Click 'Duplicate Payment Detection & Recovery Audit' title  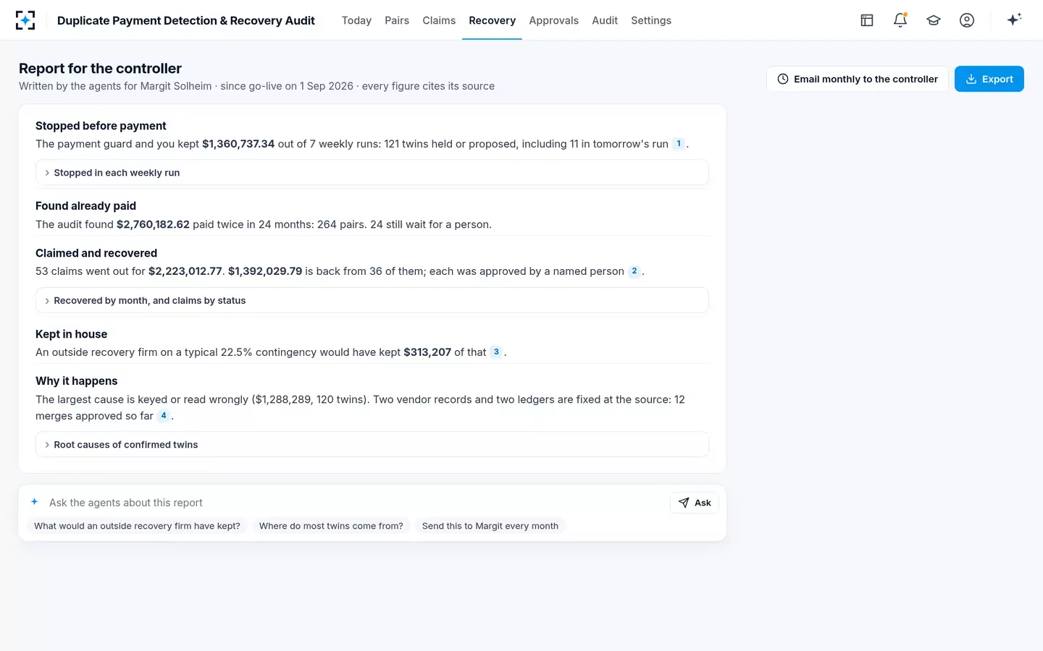click(x=186, y=20)
